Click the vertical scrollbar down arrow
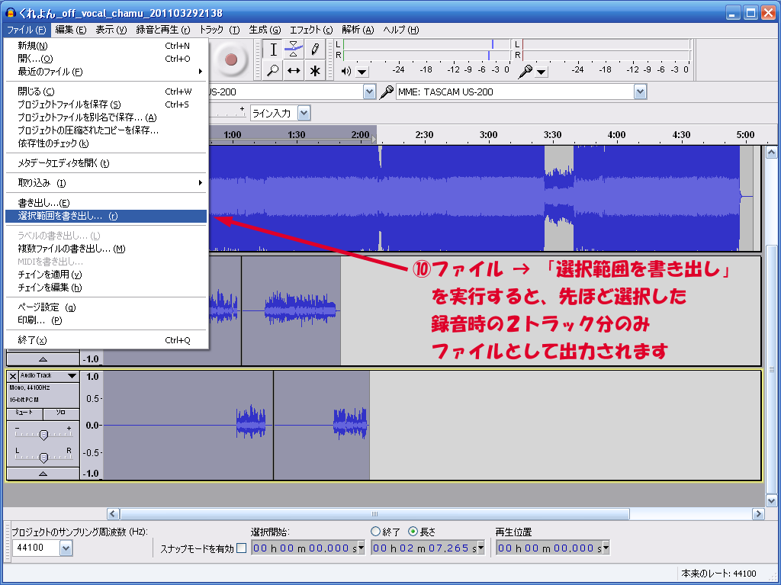This screenshot has width=781, height=585. pyautogui.click(x=771, y=501)
